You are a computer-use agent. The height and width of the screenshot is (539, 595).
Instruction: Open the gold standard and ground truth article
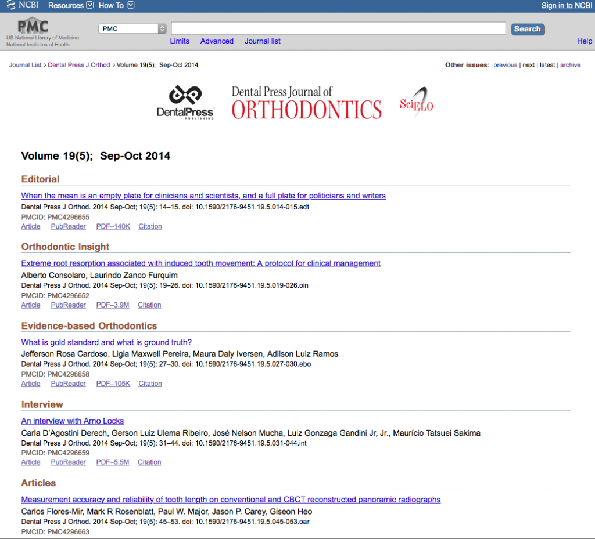coord(106,342)
